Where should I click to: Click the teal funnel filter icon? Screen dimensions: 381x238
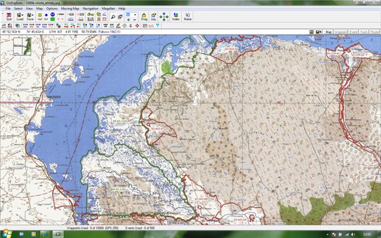click(157, 26)
